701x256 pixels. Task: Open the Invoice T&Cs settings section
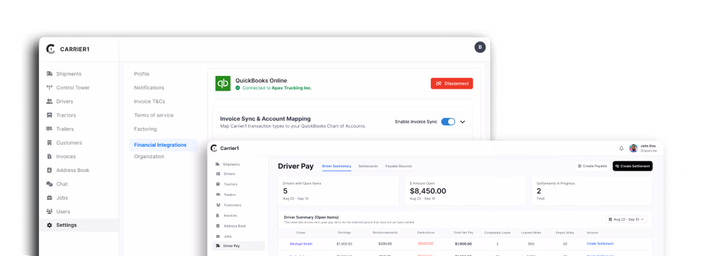149,101
